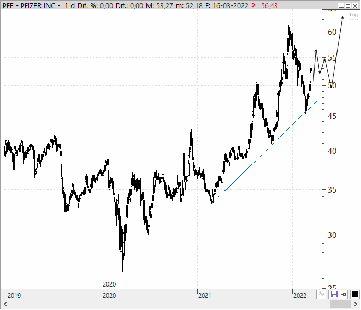Click the pin icon beside save
Viewport: 361px width, 310px height.
pyautogui.click(x=344, y=294)
